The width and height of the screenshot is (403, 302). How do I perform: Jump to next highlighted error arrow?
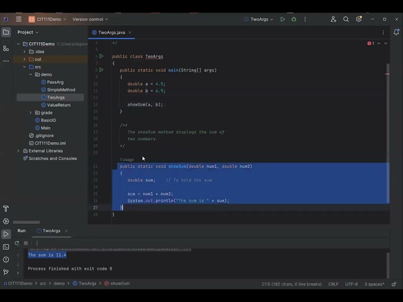pos(385,43)
